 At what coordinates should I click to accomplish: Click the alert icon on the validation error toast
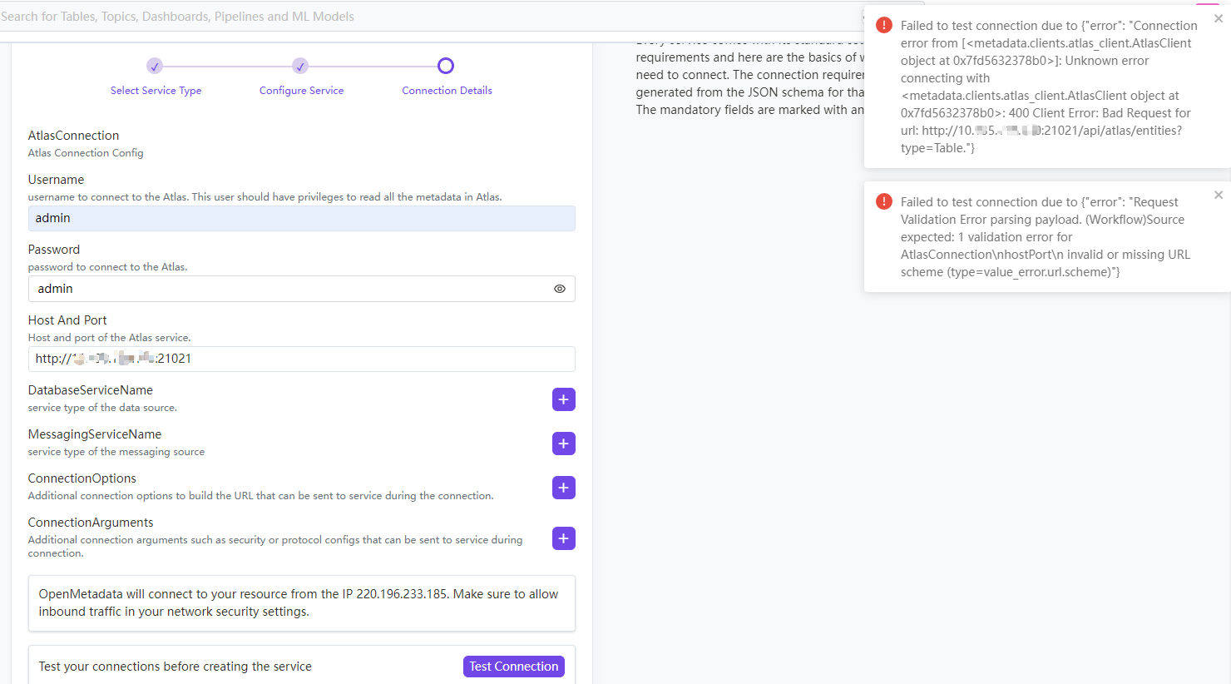point(883,201)
